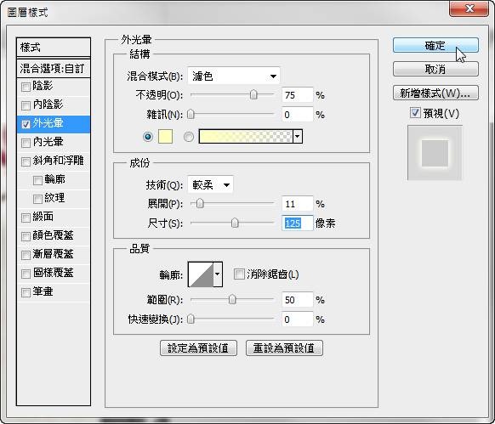Click the 重設為預設值 button

(x=284, y=348)
